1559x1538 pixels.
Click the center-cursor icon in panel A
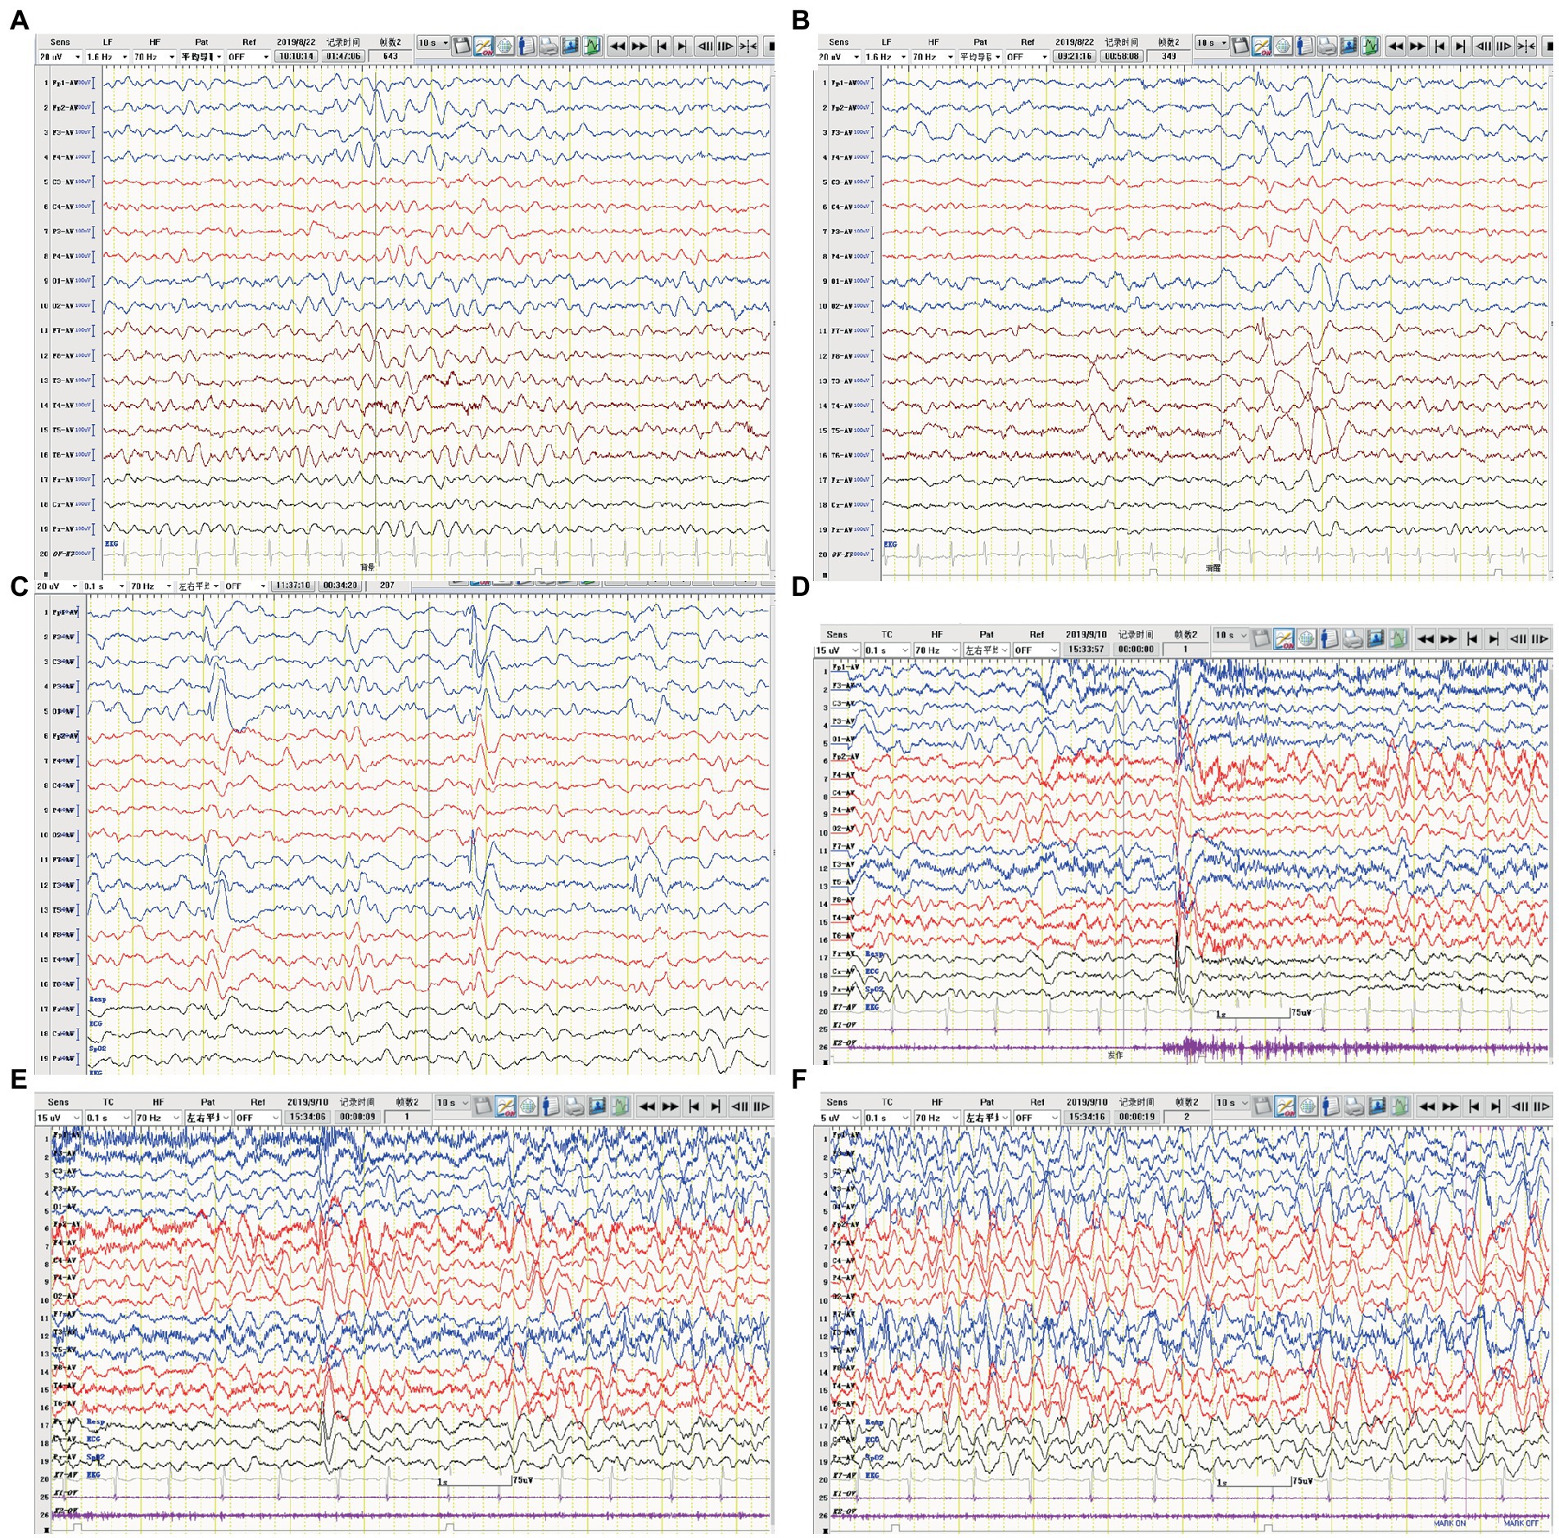(748, 46)
